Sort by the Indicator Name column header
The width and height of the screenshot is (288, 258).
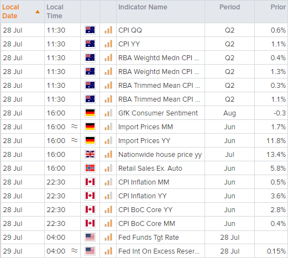click(143, 7)
